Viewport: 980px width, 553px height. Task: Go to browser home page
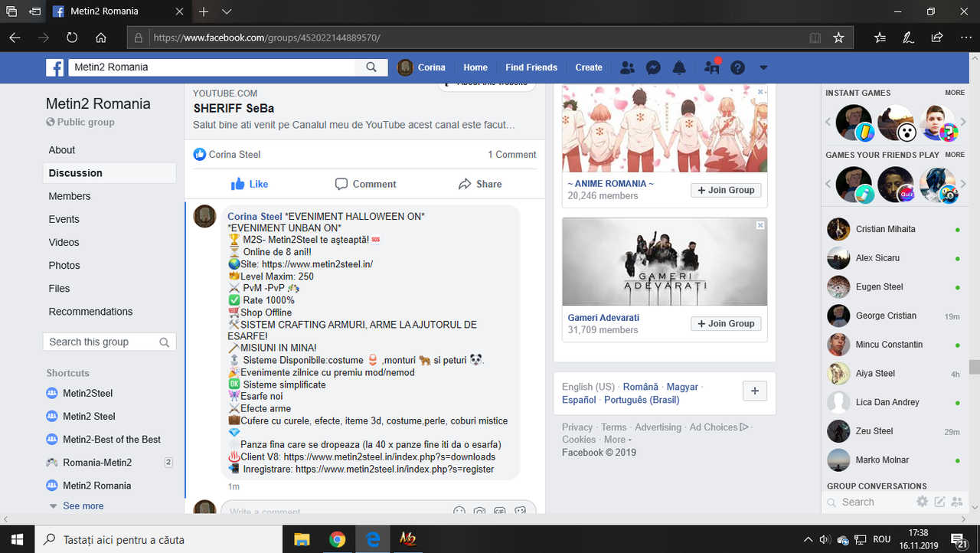(100, 38)
